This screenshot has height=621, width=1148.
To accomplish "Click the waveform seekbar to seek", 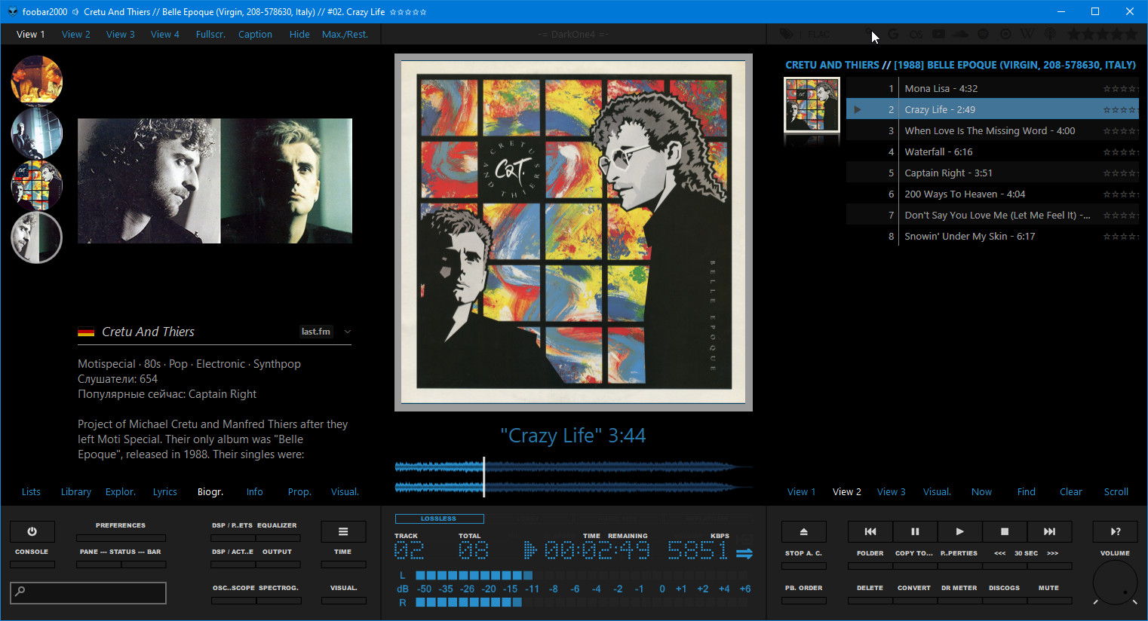I will pos(573,477).
